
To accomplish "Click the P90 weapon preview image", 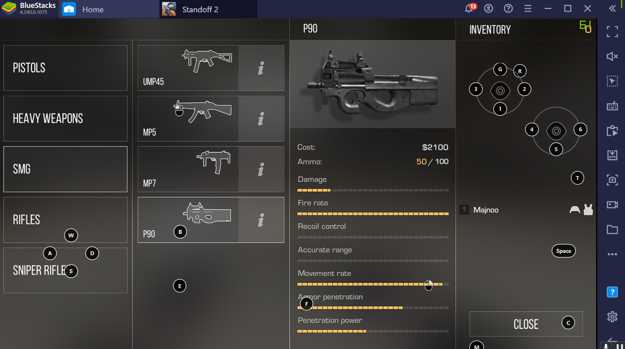I will click(373, 84).
